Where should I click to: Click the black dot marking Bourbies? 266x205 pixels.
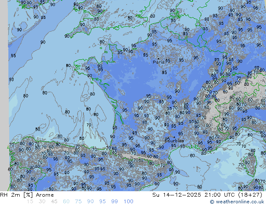[174, 137]
